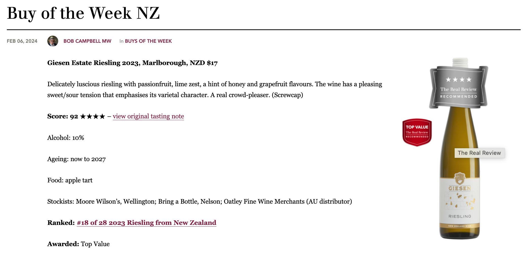The image size is (525, 256).
Task: Click the tasting description paragraph
Action: 215,90
